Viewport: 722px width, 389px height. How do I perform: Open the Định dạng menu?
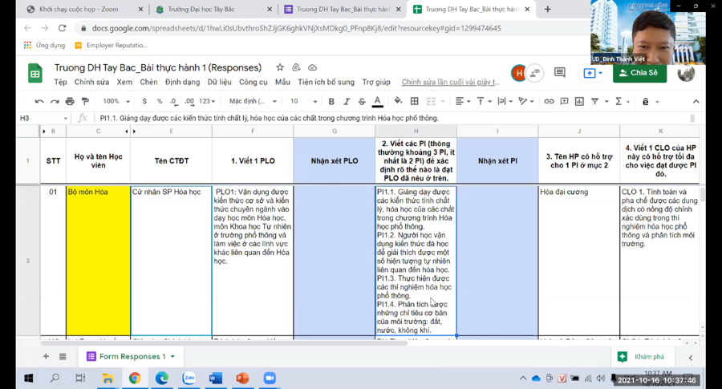[182, 82]
